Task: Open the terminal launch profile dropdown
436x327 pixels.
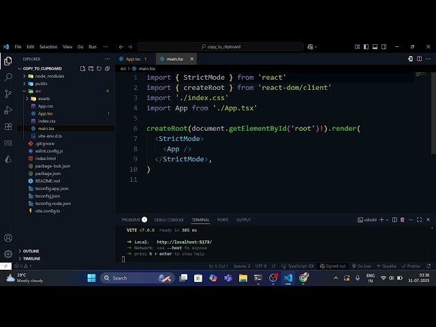Action: (387, 219)
